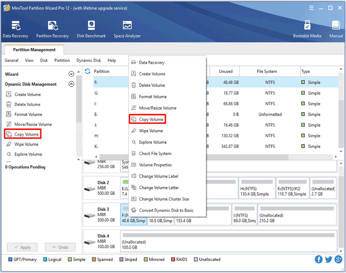Image resolution: width=346 pixels, height=273 pixels.
Task: Launch Partition Recovery from the toolbar
Action: click(52, 26)
